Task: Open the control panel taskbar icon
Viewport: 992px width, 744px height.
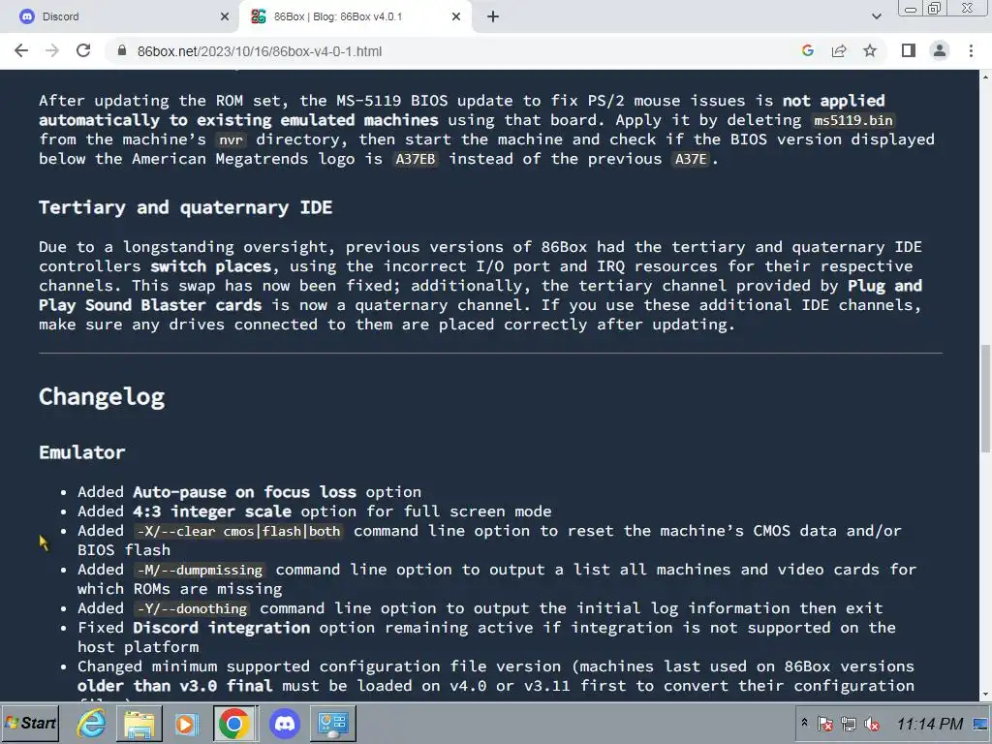Action: [x=333, y=723]
